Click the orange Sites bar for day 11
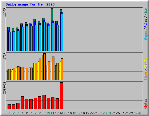 coord(53,68)
